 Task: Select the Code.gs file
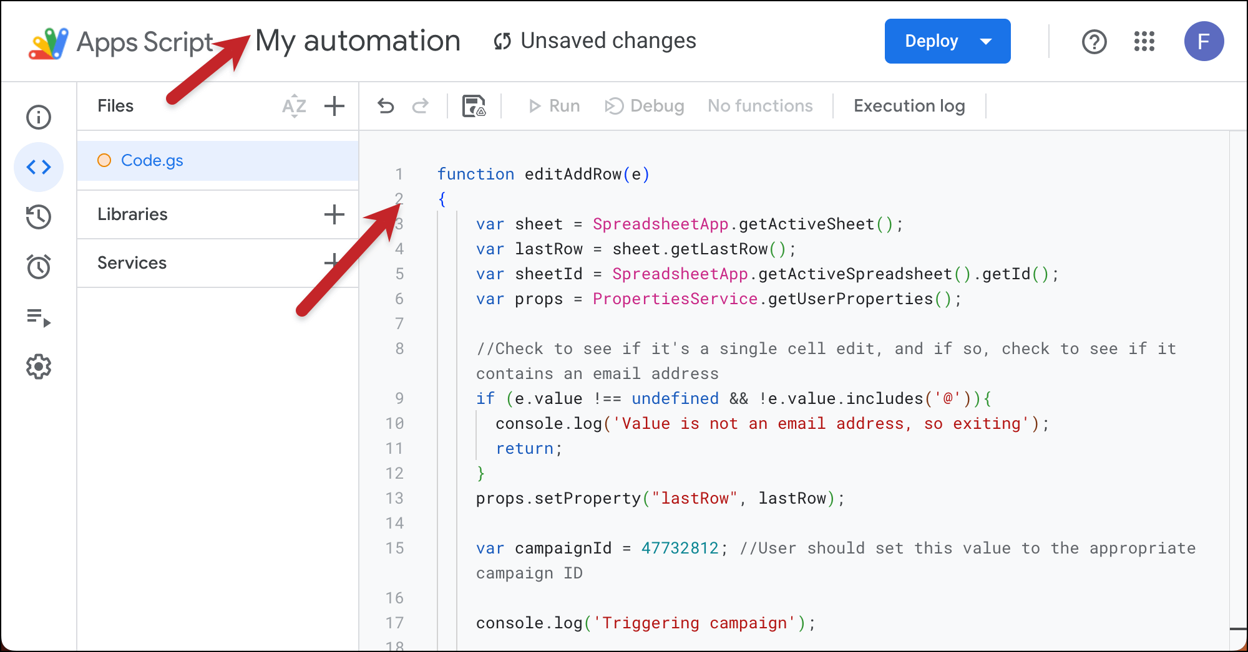pyautogui.click(x=152, y=161)
